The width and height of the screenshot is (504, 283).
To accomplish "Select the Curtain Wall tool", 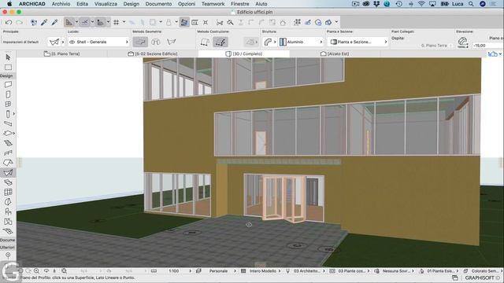I will (x=8, y=192).
